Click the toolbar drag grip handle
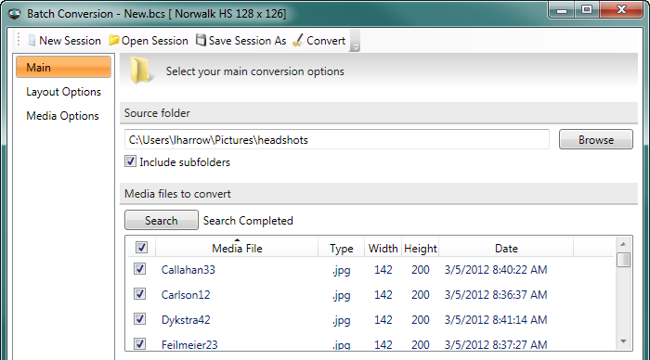Image resolution: width=650 pixels, height=360 pixels. coord(19,40)
